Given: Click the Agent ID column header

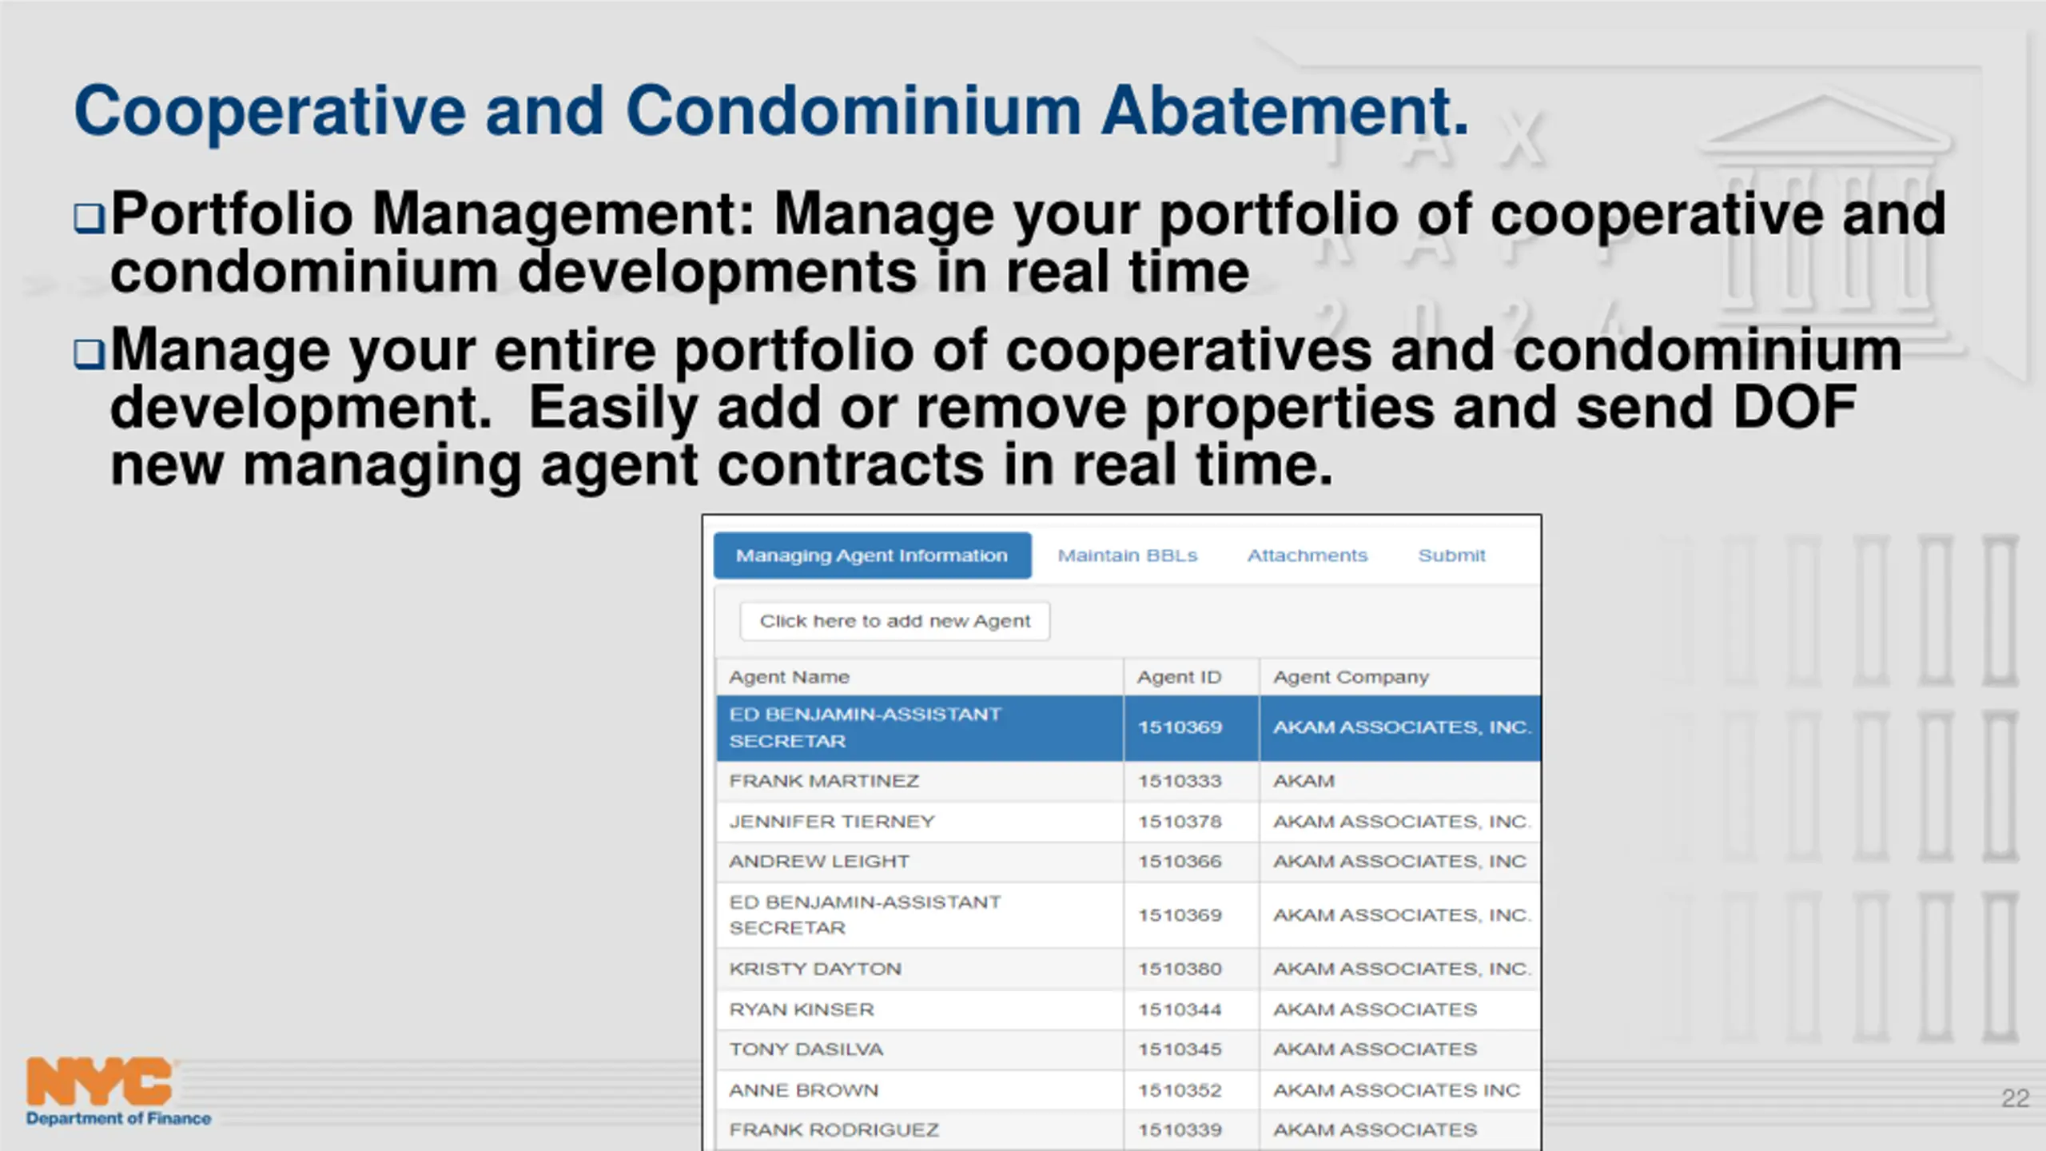Looking at the screenshot, I should pos(1179,677).
